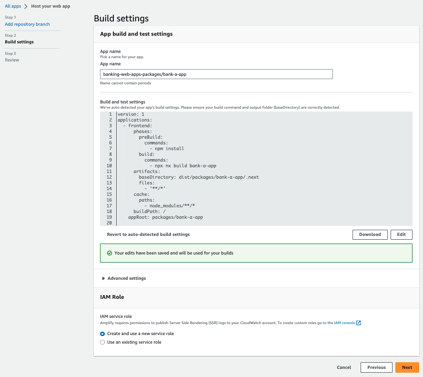Edit the build specification
This screenshot has width=423, height=377.
click(x=401, y=234)
